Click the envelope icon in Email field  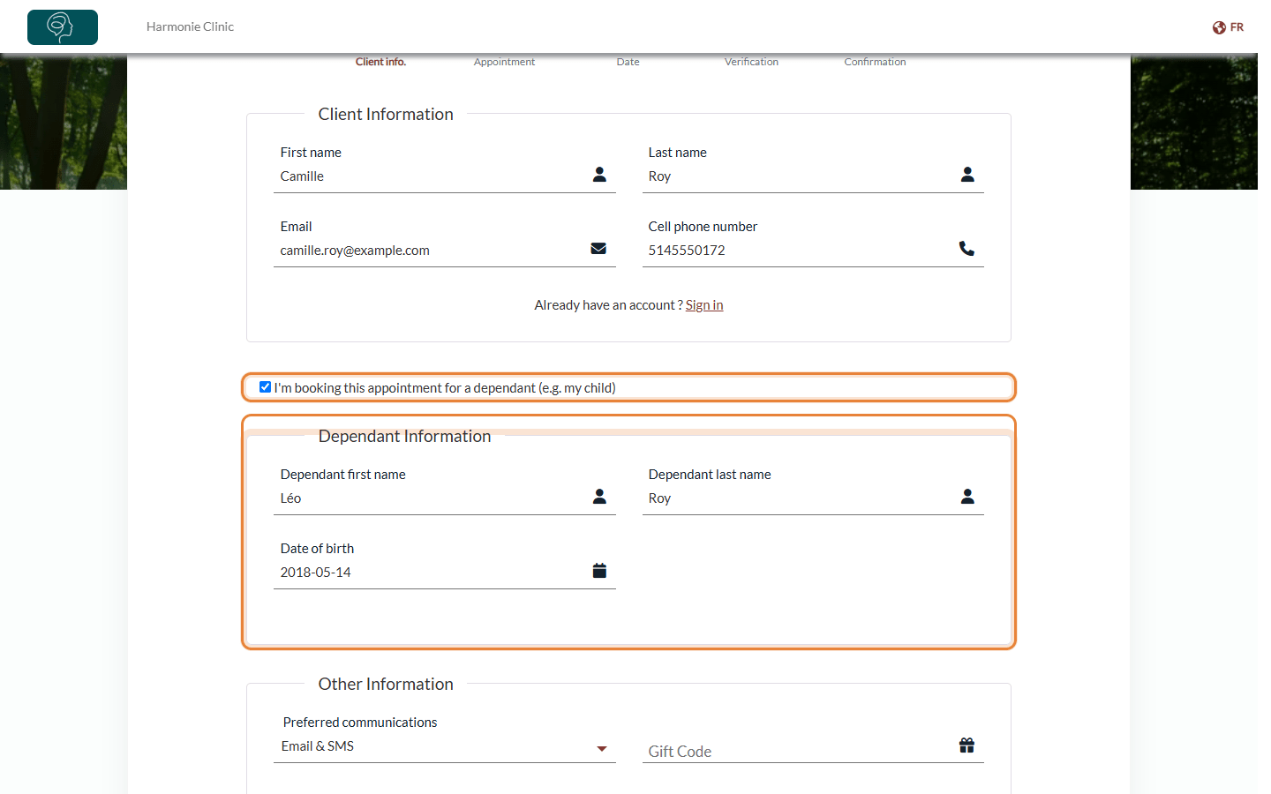point(598,249)
